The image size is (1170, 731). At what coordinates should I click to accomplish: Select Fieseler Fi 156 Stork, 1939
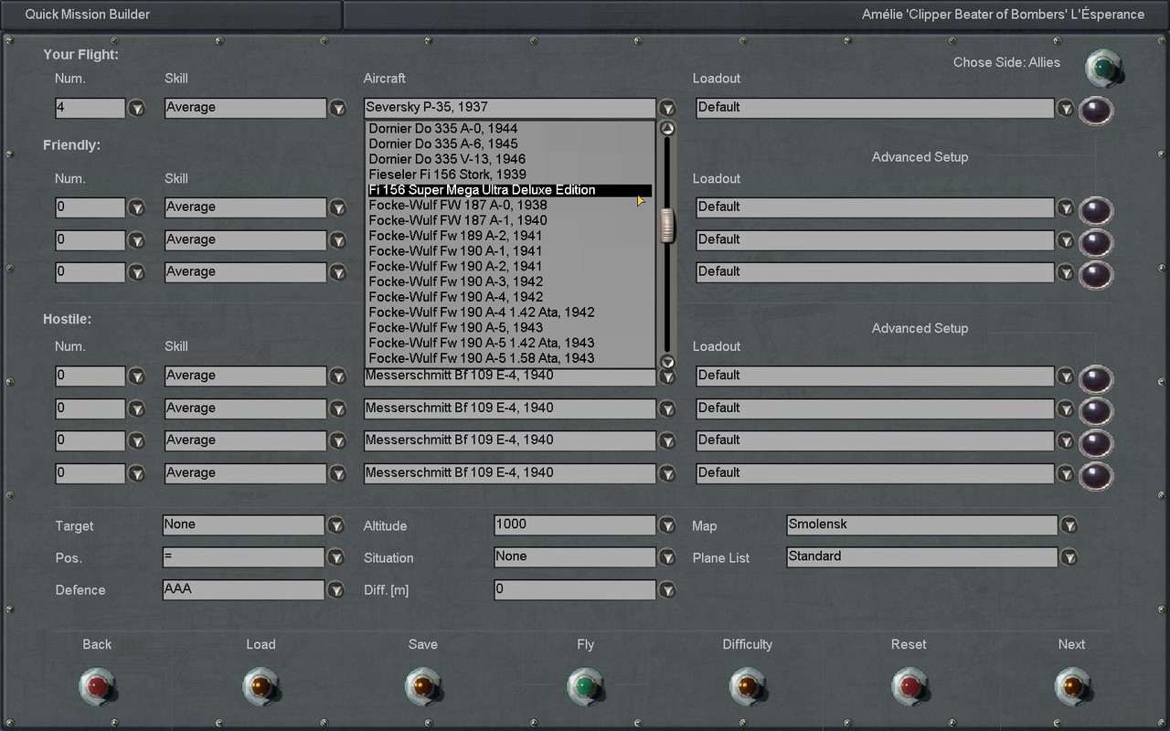pyautogui.click(x=509, y=175)
